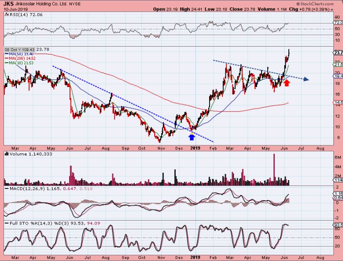Click the 72.0 RSI axis tag

click(x=338, y=22)
